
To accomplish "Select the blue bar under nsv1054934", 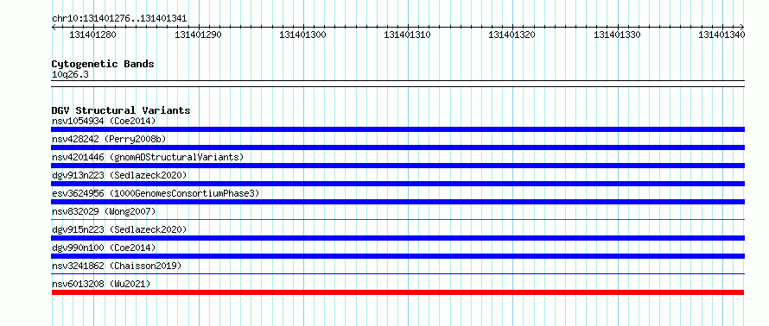I will pos(397,129).
